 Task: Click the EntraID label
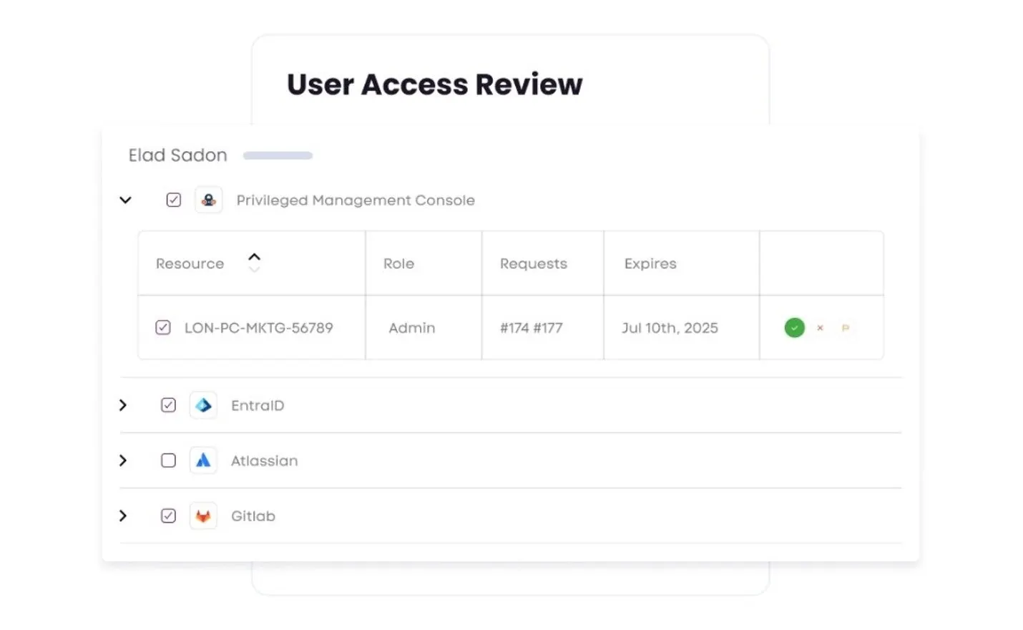click(x=258, y=406)
